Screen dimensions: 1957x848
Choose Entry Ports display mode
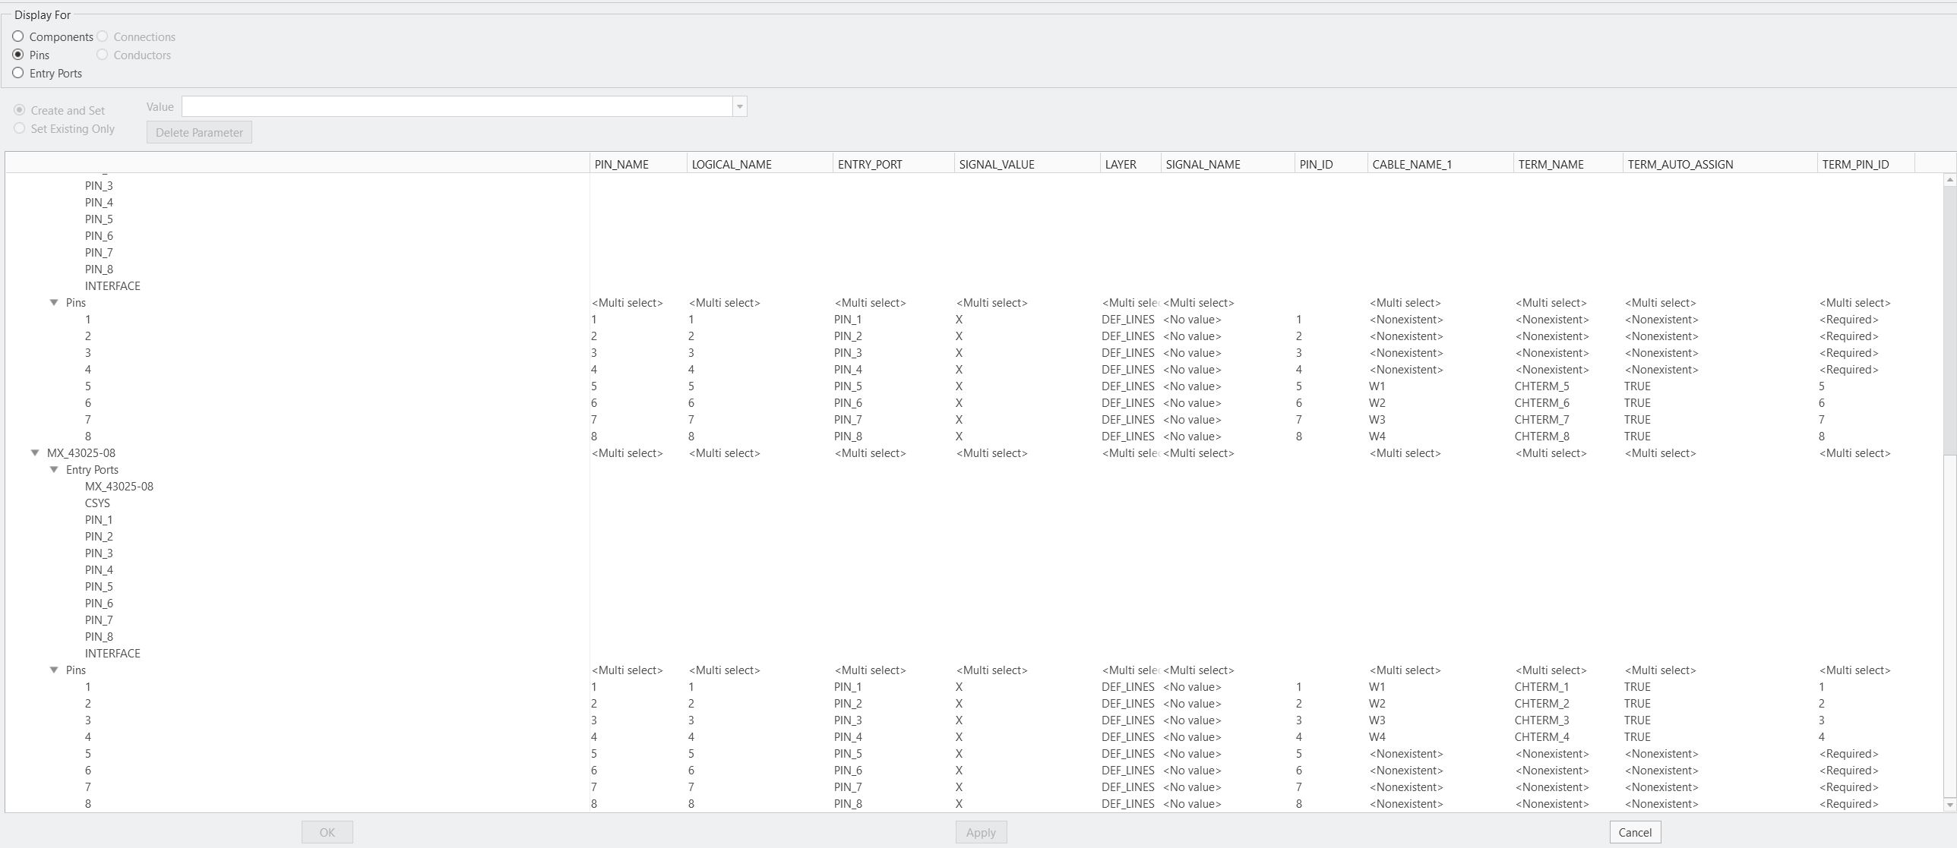(18, 73)
